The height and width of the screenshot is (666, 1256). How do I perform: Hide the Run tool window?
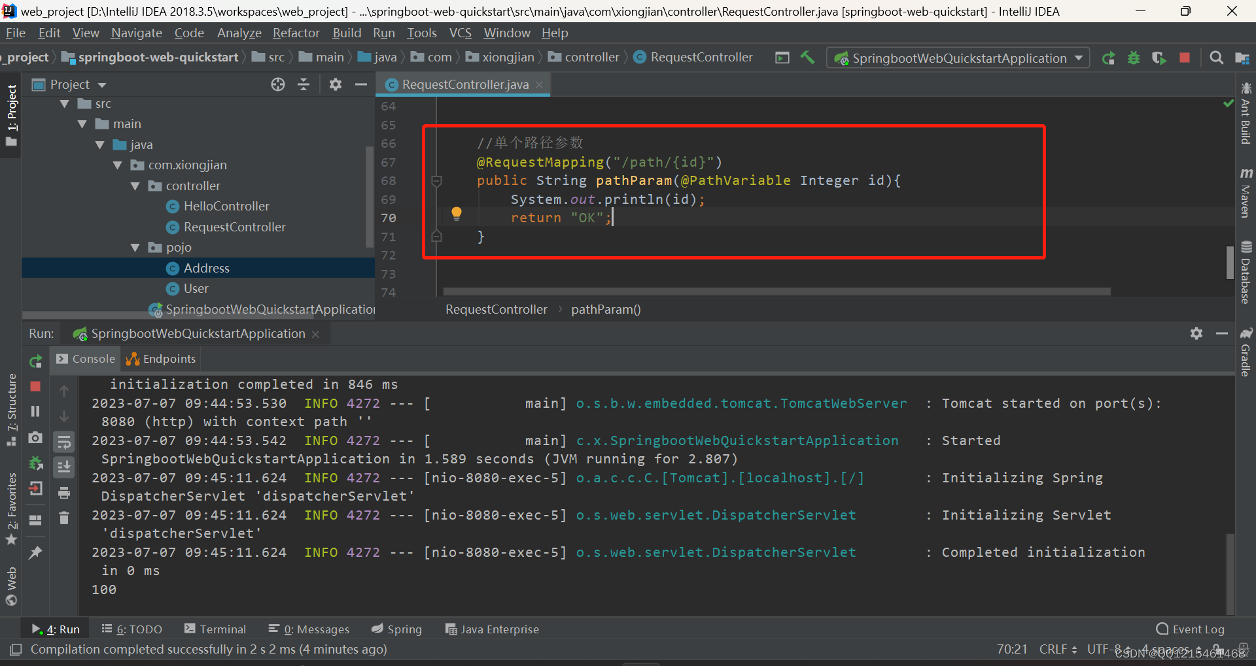point(1222,333)
